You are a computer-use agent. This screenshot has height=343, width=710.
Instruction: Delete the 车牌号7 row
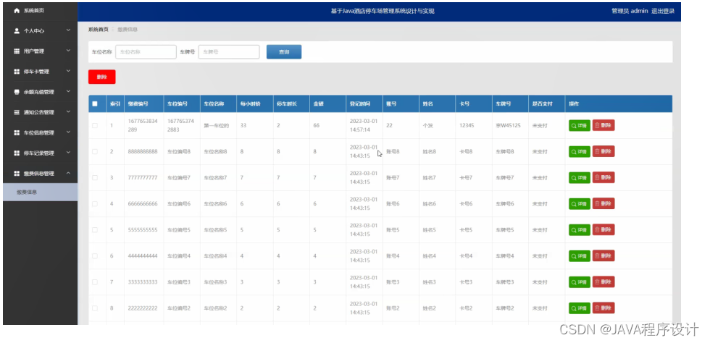[603, 177]
